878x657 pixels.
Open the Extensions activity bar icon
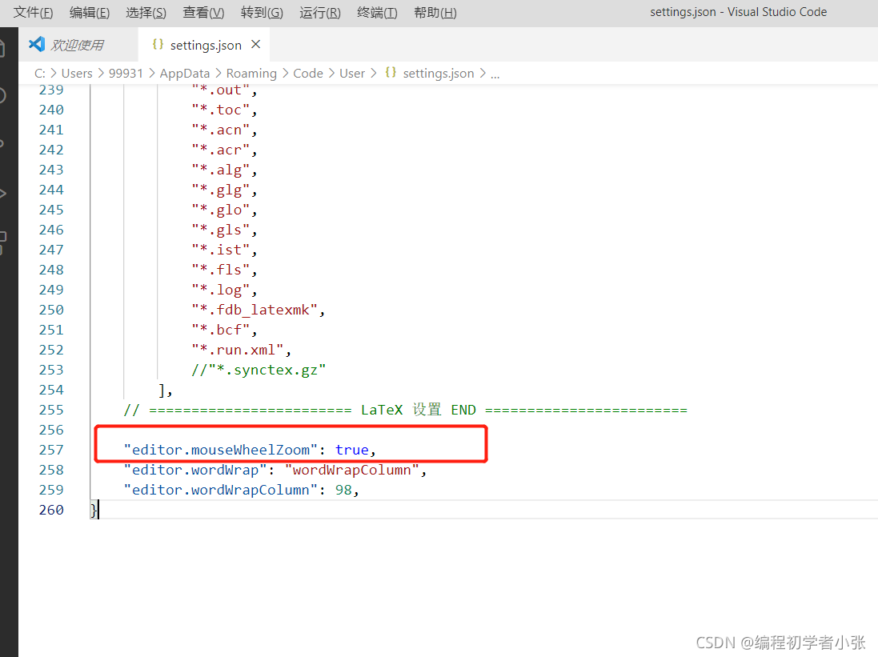[x=2, y=242]
